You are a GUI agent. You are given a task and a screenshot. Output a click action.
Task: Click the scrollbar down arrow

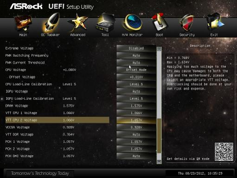(159, 162)
